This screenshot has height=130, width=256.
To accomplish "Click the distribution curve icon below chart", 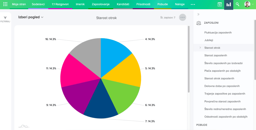I will tap(24, 126).
